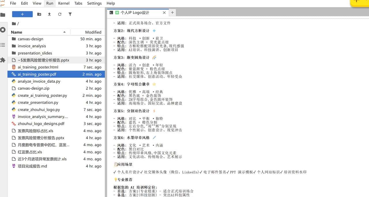Click the JupyterLab logo in the corner

coord(3,3)
